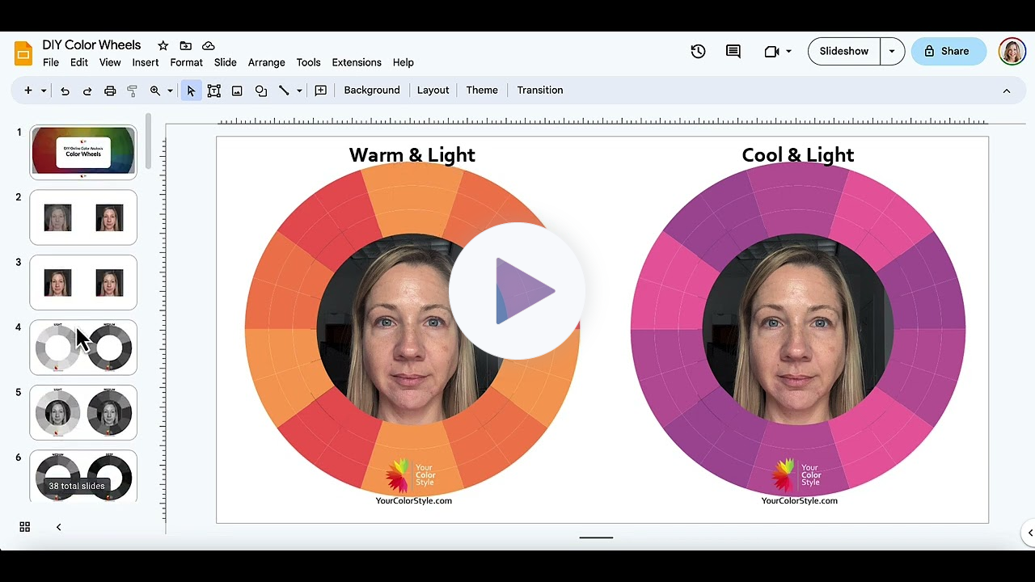Open the comments icon
This screenshot has height=582, width=1035.
(733, 51)
